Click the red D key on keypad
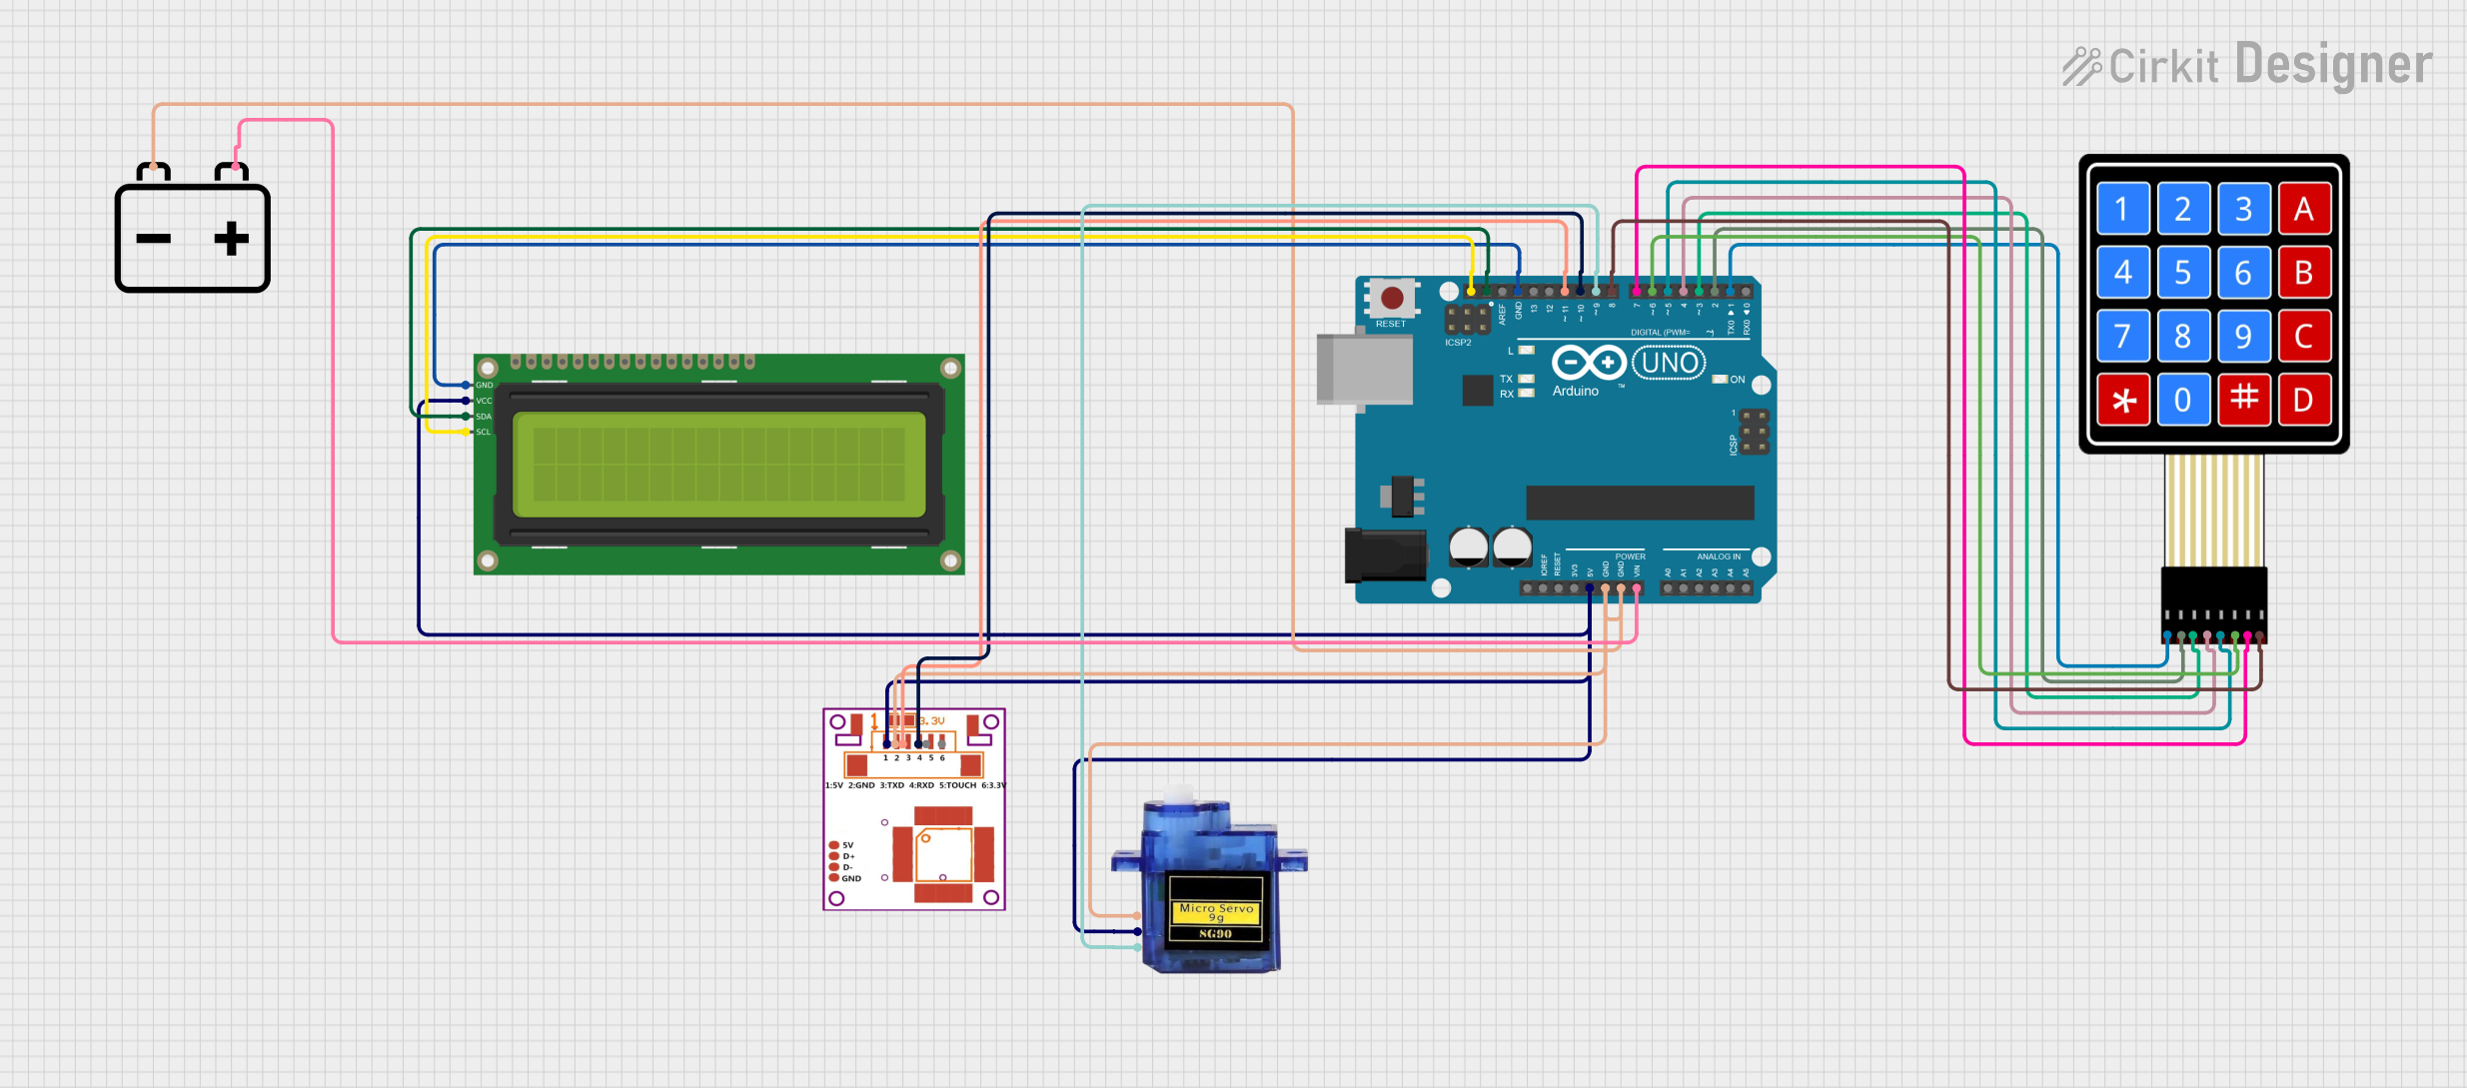The height and width of the screenshot is (1088, 2467). 2304,400
